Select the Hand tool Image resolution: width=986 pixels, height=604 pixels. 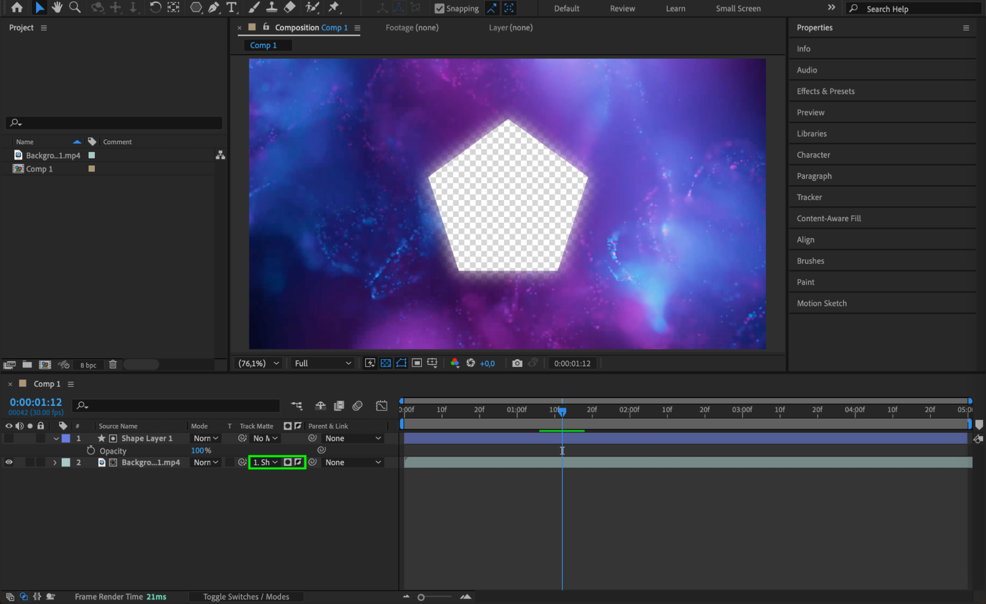point(57,7)
